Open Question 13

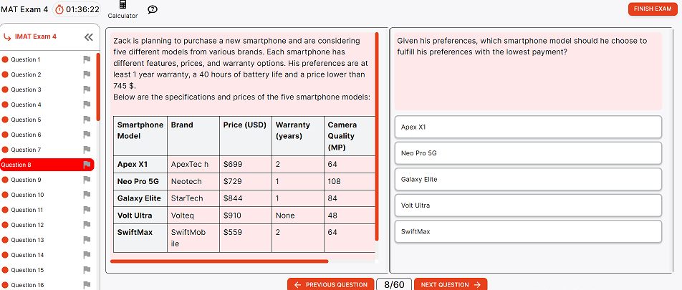pyautogui.click(x=27, y=240)
